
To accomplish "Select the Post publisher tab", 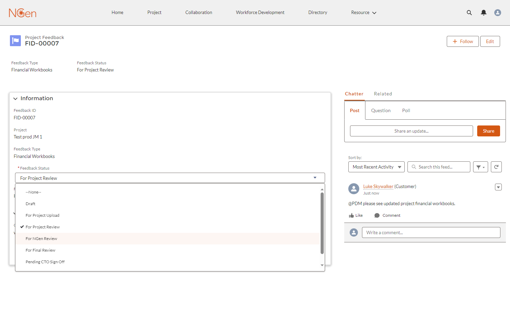I will [355, 110].
